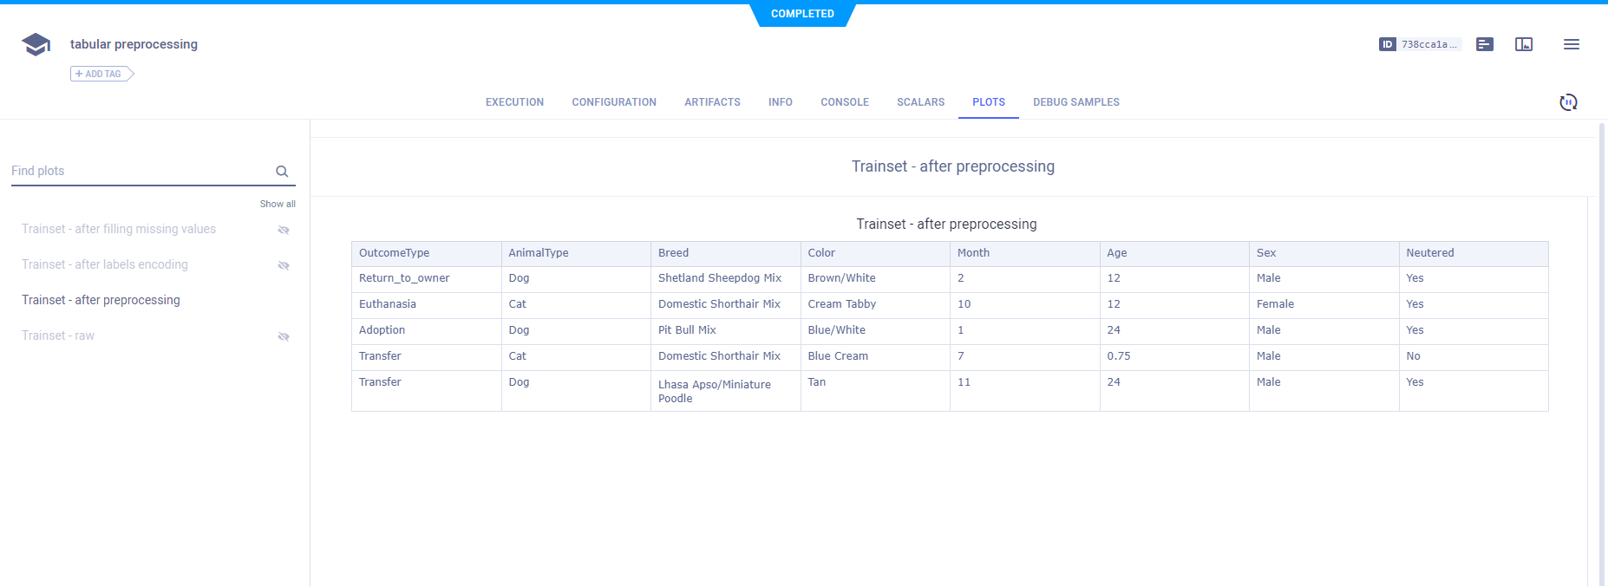Image resolution: width=1608 pixels, height=586 pixels.
Task: Click the vertical scrollbar on the right
Action: (1601, 347)
